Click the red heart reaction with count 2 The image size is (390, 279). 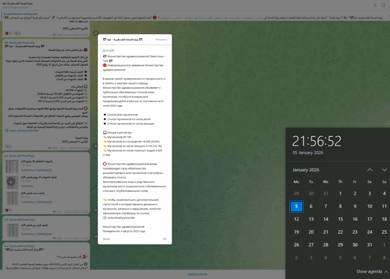[8, 35]
